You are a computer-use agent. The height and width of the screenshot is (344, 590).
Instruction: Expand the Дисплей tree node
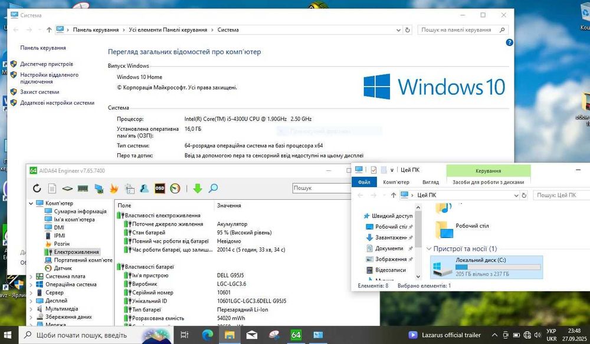tap(31, 301)
